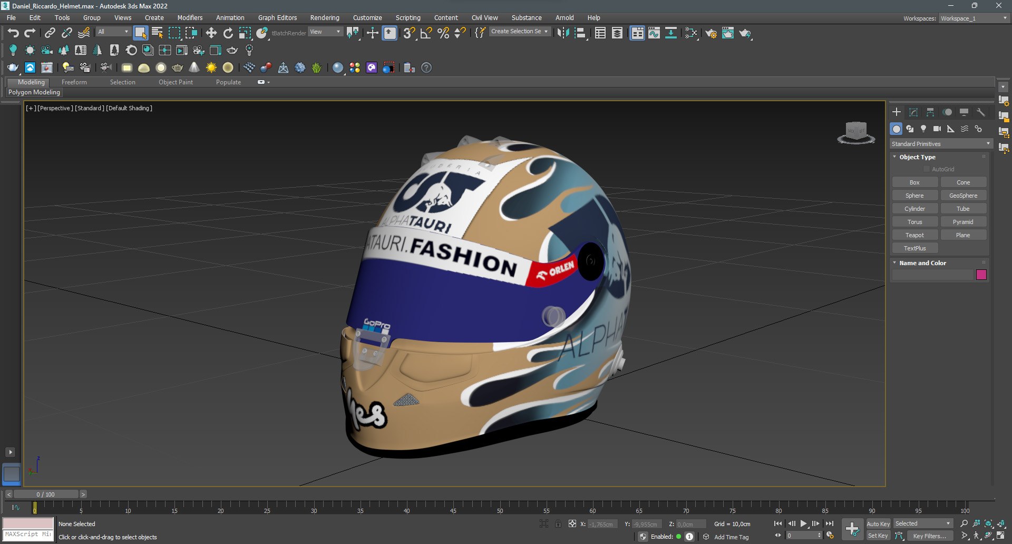Click the Unlink Selection icon
1012x544 pixels.
click(67, 33)
